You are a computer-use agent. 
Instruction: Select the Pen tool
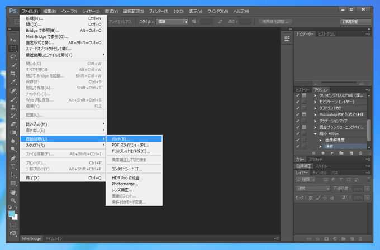(13, 158)
